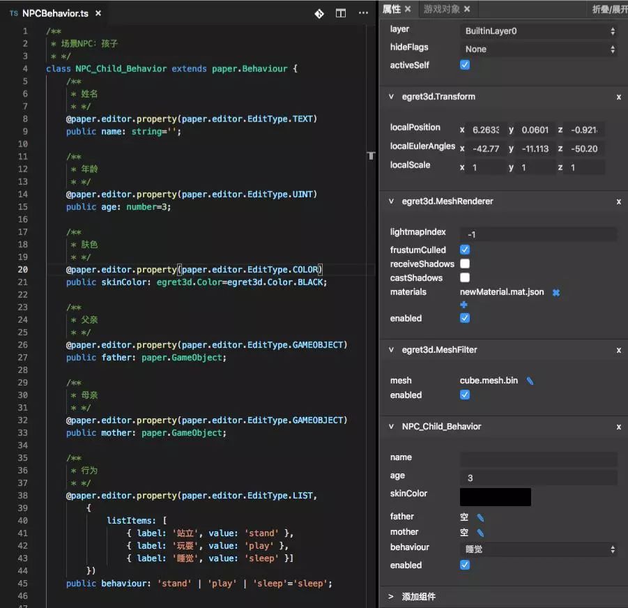Collapse the egret3d.Transform section
This screenshot has width=628, height=608.
pyautogui.click(x=391, y=97)
